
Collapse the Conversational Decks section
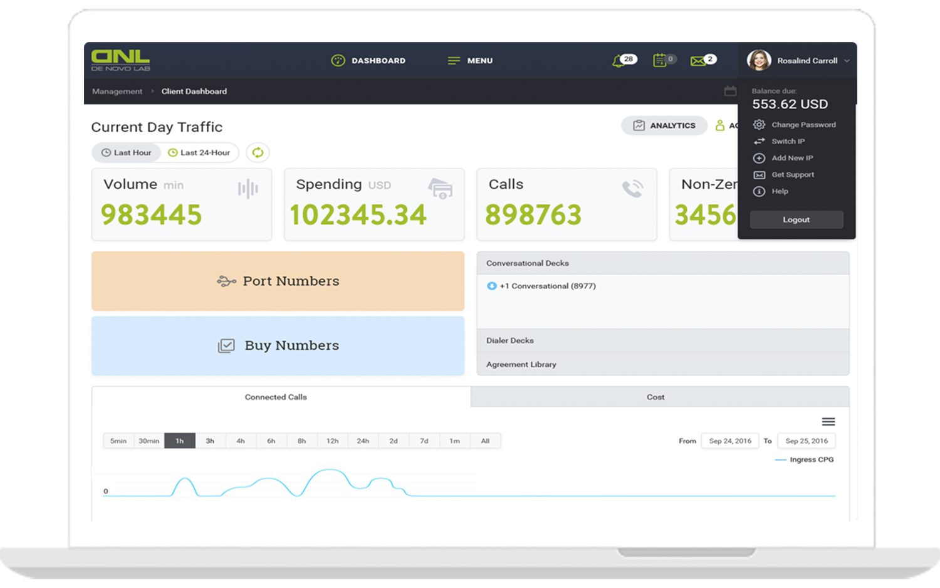663,263
